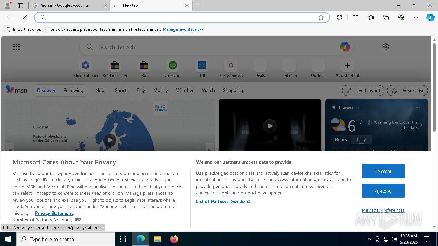Image resolution: width=438 pixels, height=246 pixels.
Task: Click the Search the web box
Action: coord(217,47)
